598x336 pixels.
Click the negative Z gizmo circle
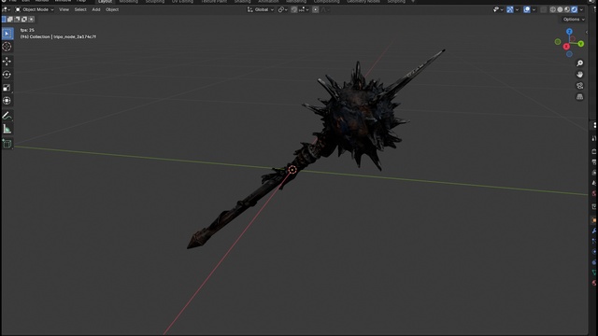click(x=569, y=54)
